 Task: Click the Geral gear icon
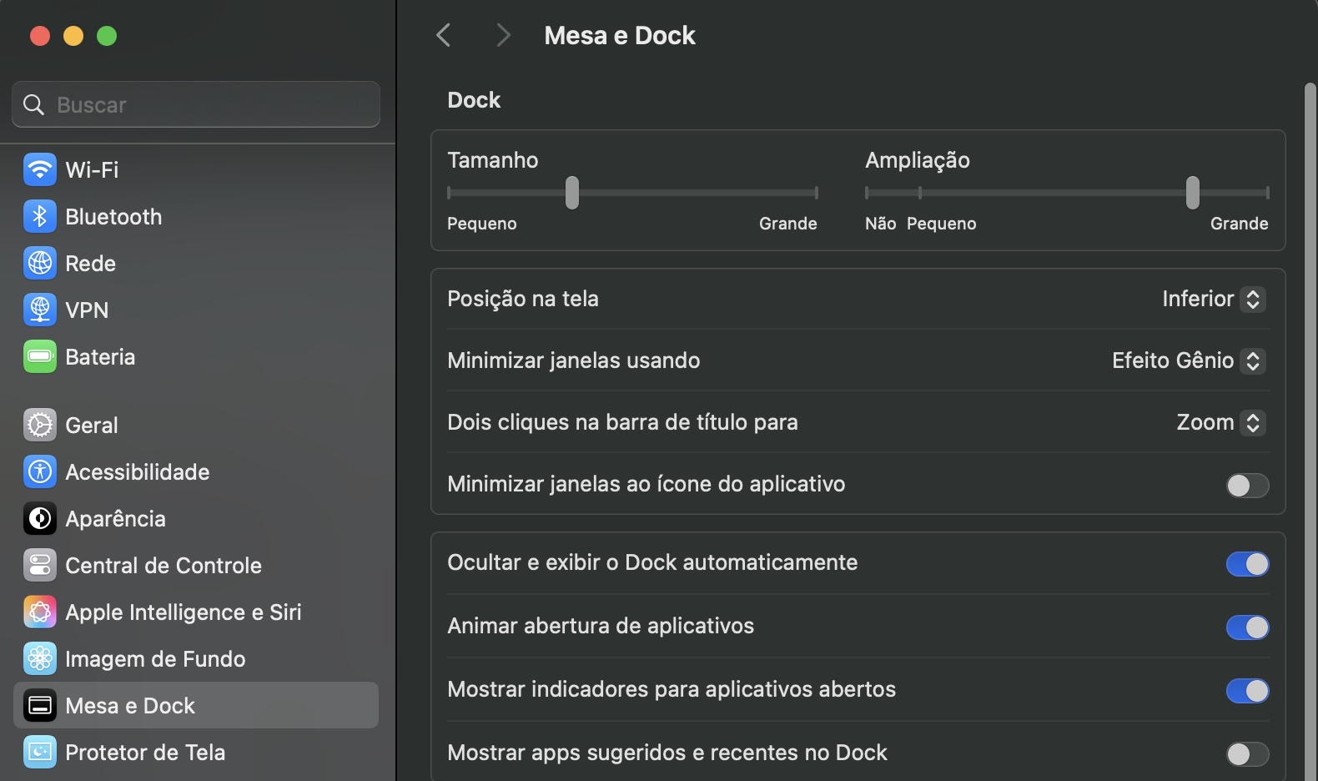[x=40, y=426]
